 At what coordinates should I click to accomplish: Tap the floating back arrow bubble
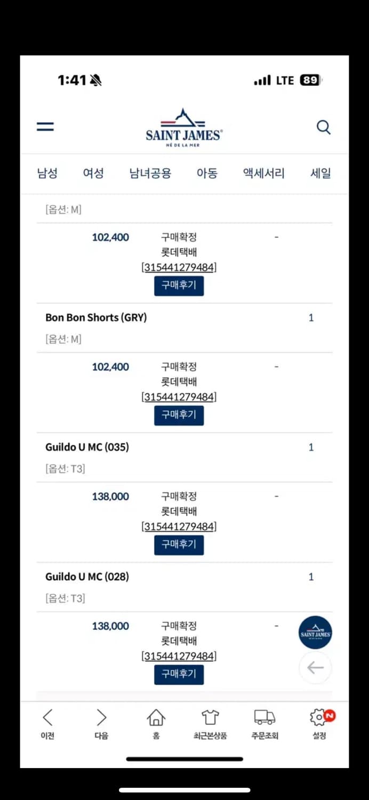point(315,667)
